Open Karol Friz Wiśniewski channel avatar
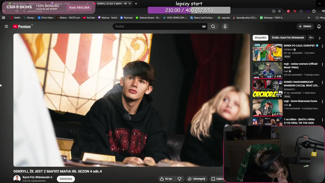The height and width of the screenshot is (183, 325). coord(17,179)
